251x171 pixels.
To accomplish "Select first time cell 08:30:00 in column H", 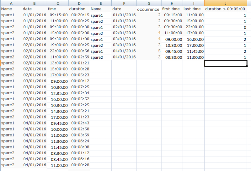I will (x=172, y=58).
